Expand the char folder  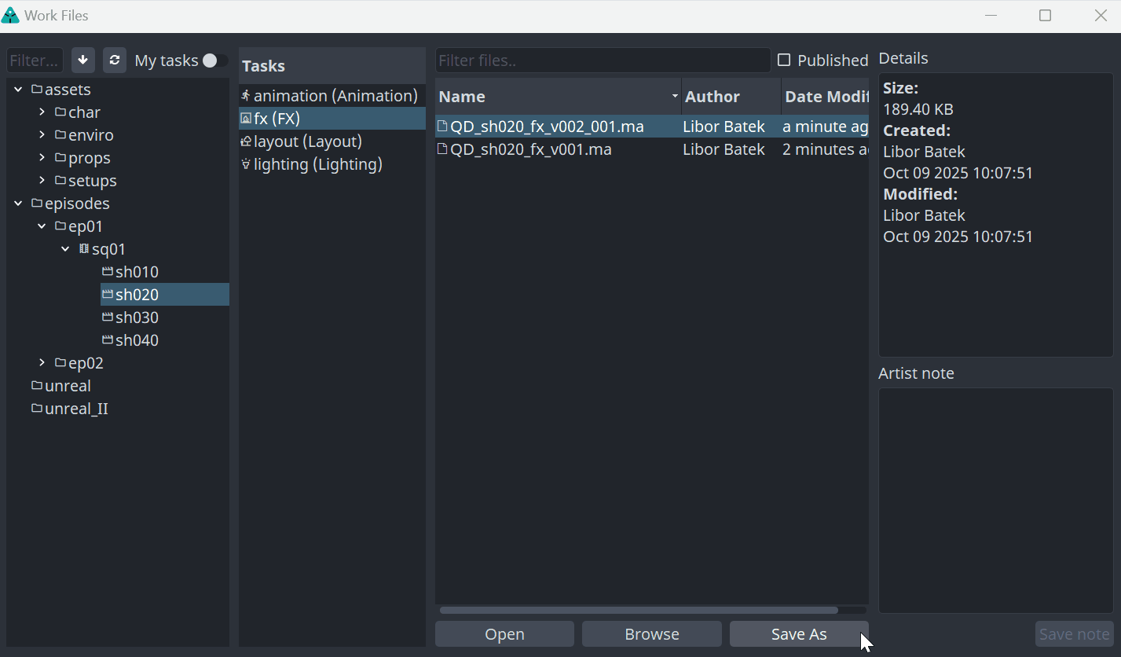(42, 112)
